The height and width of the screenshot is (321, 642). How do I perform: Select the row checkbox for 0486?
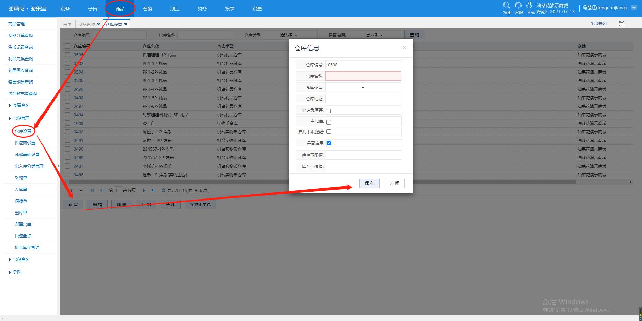coord(67,175)
